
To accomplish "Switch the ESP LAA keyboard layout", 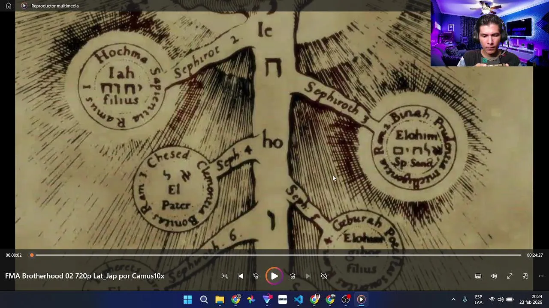I will [479, 299].
